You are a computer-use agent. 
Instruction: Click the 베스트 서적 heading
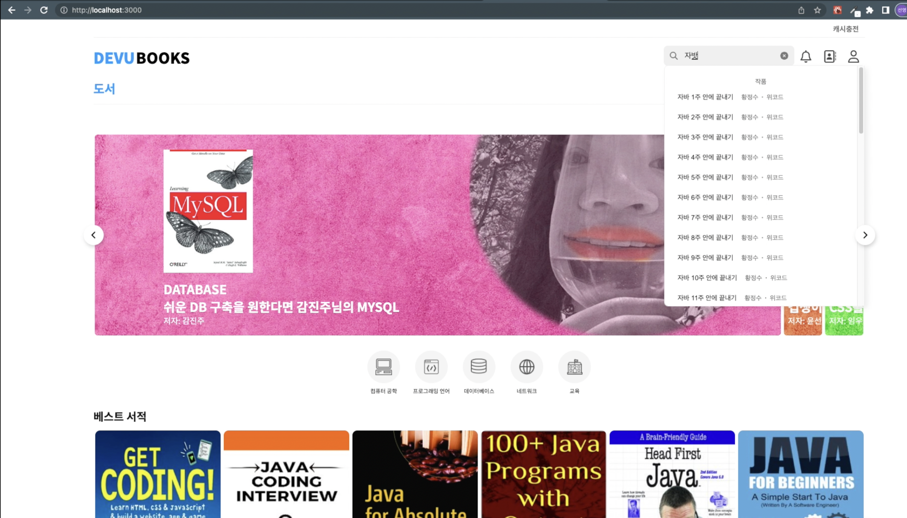pos(120,416)
